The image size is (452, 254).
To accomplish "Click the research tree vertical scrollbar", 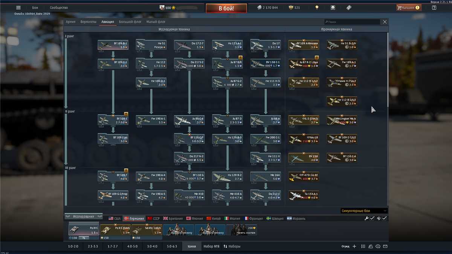I will coord(388,70).
